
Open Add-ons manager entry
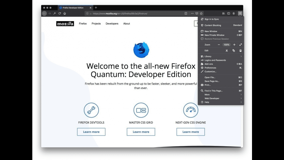tap(221, 64)
